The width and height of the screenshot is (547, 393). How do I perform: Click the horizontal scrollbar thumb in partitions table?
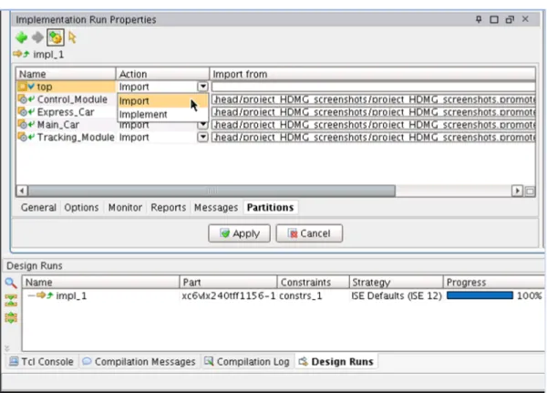(212, 191)
